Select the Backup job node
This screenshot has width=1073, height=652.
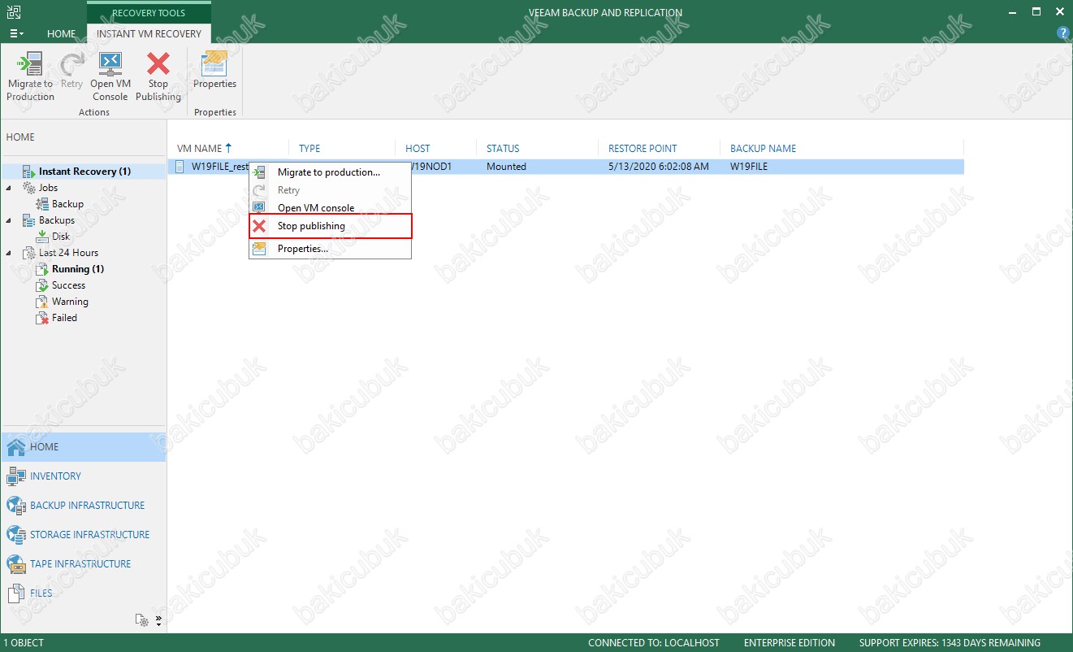point(68,204)
